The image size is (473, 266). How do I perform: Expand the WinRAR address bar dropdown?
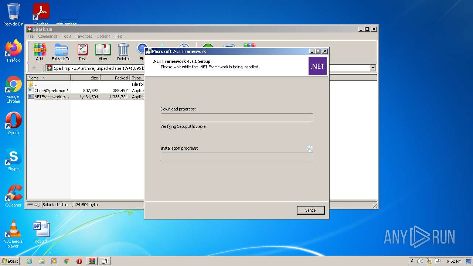(x=373, y=68)
